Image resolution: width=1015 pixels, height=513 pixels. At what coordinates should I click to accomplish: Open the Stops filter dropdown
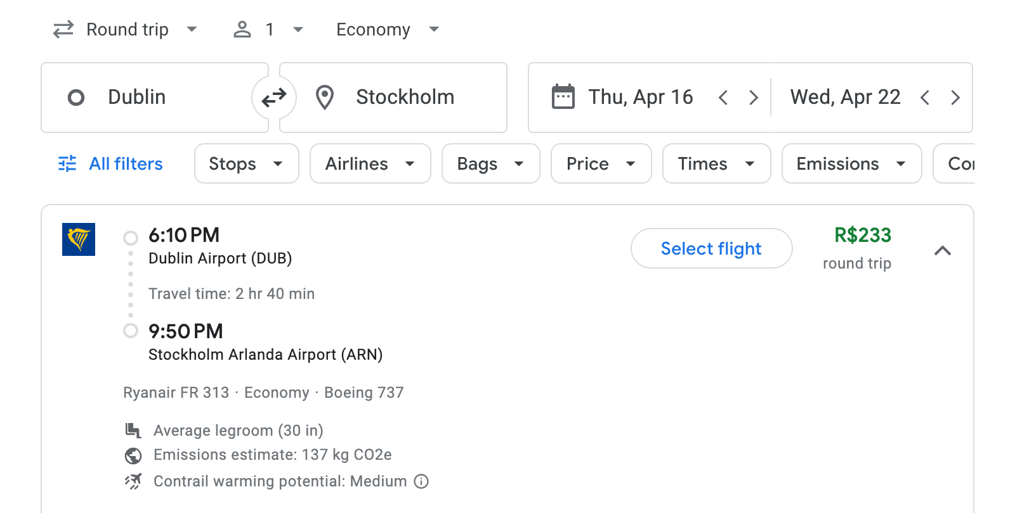(x=246, y=163)
